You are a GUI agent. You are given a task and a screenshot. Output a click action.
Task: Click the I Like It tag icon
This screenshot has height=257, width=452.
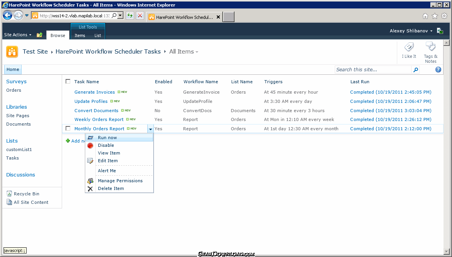click(409, 47)
